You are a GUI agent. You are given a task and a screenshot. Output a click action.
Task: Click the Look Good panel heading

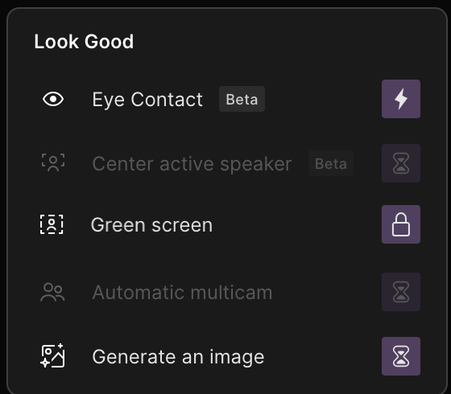pyautogui.click(x=84, y=42)
